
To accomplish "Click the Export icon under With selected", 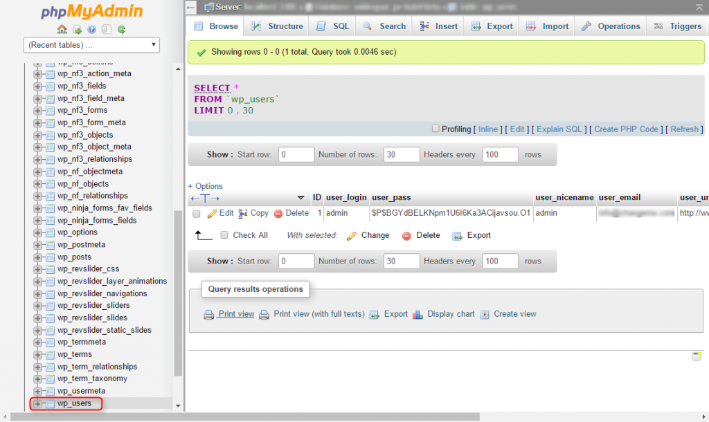I will [457, 236].
